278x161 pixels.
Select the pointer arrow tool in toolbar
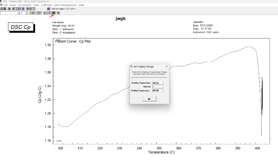click(x=14, y=9)
